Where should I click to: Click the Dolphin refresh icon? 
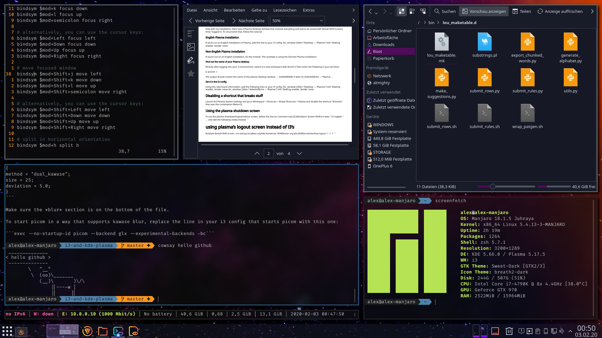(540, 11)
